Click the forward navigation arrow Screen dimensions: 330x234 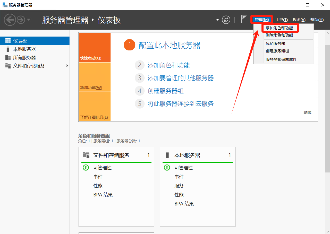pos(21,20)
